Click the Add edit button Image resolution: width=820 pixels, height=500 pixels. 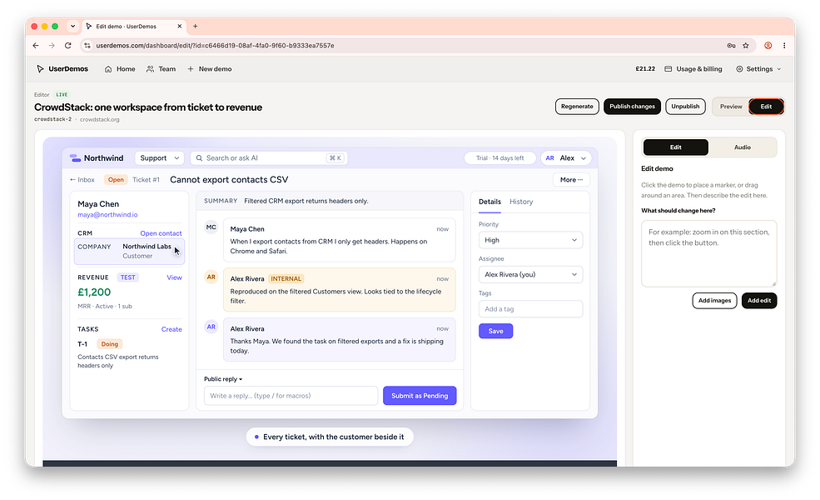coord(759,301)
